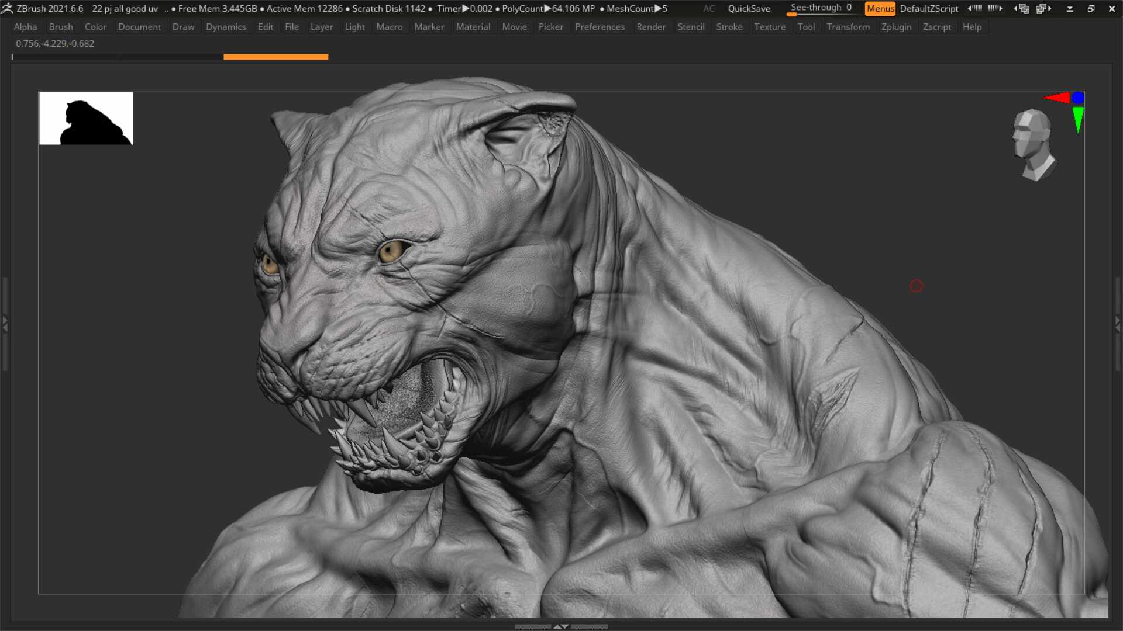Toggle the Menus button off

coord(880,8)
